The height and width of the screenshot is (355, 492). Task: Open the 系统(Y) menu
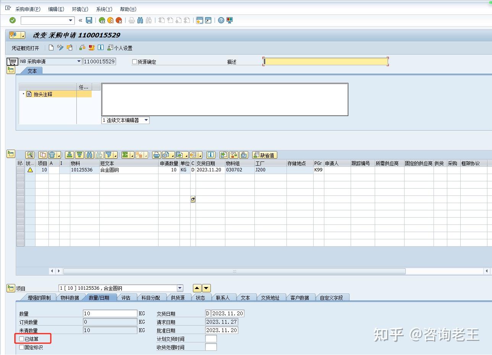point(104,9)
